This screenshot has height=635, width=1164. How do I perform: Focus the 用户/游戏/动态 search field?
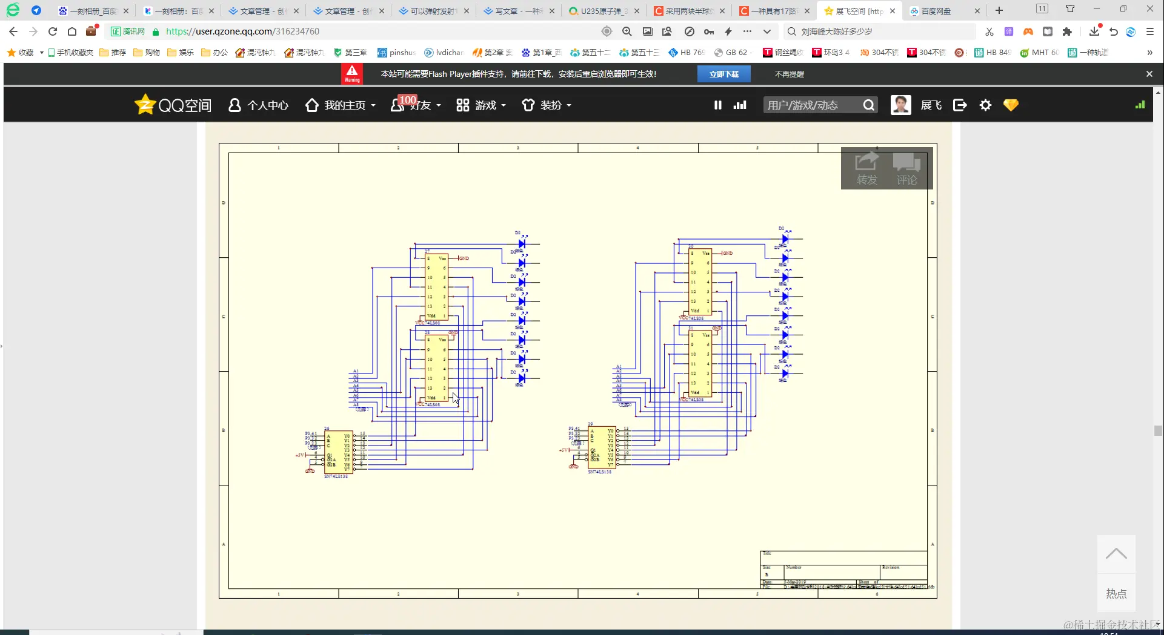point(811,105)
